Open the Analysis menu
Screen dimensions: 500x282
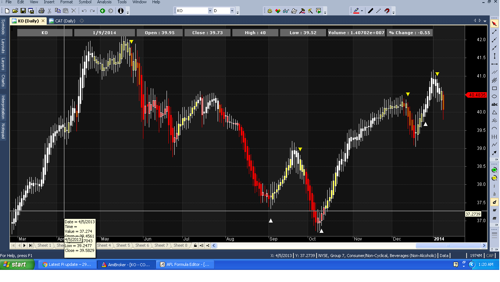pos(104,2)
